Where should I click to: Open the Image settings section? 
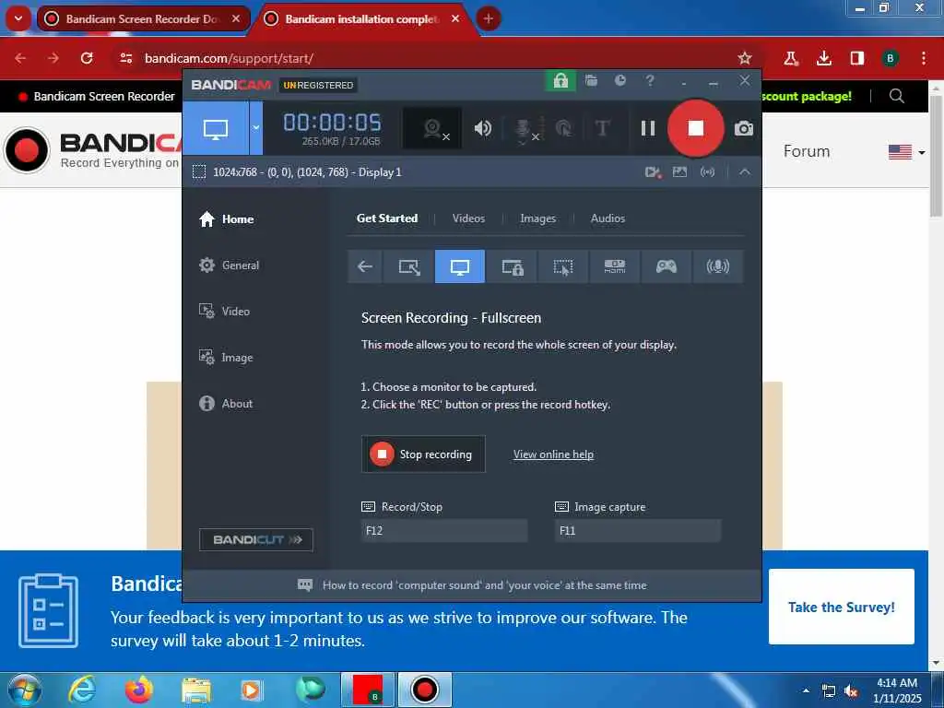click(226, 358)
